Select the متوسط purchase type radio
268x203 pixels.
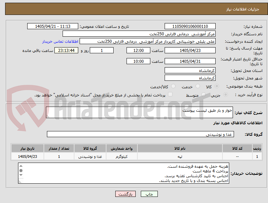point(203,94)
